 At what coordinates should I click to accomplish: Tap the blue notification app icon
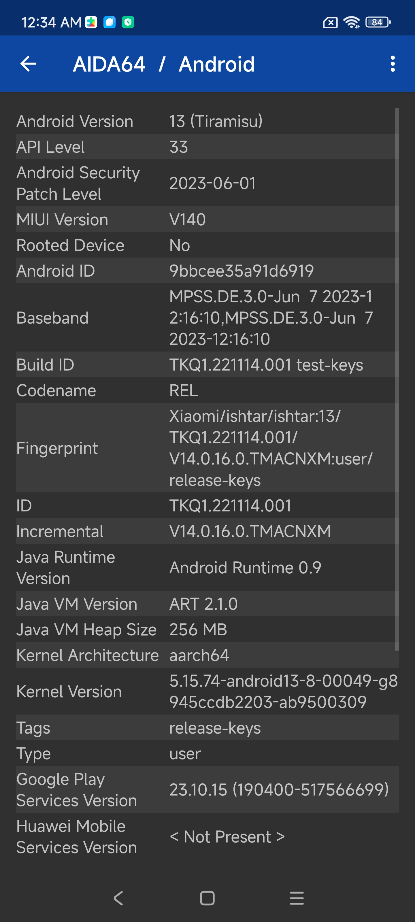tap(110, 22)
